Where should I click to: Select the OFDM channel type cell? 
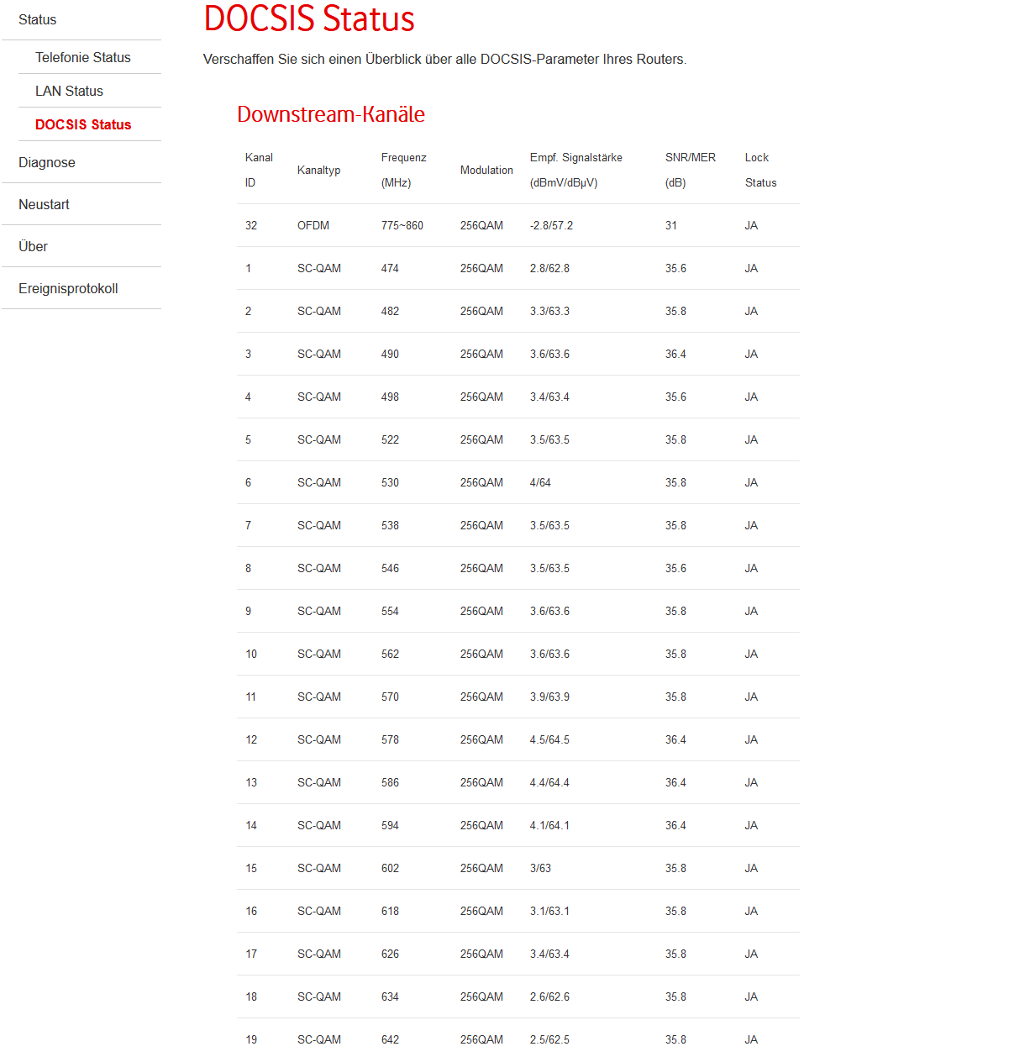coord(313,225)
